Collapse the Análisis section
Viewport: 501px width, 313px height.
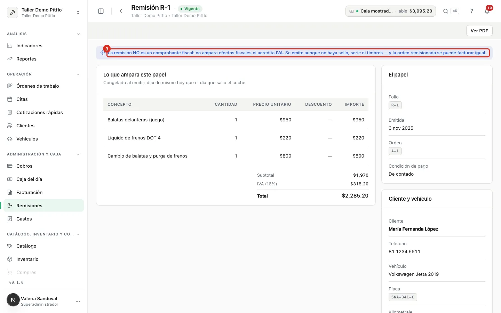[78, 34]
